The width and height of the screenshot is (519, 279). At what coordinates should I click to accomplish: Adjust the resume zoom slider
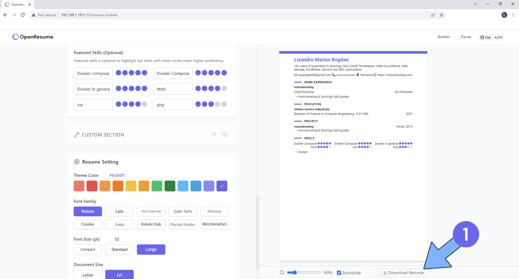304,273
